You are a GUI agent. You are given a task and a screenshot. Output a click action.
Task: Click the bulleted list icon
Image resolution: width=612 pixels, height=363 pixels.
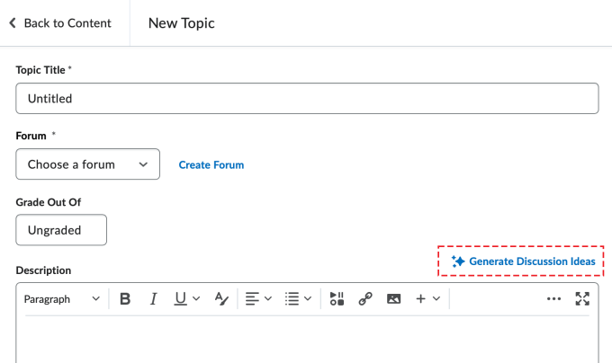[292, 299]
